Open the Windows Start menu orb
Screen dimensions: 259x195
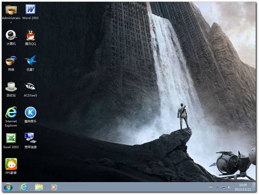tap(8, 187)
